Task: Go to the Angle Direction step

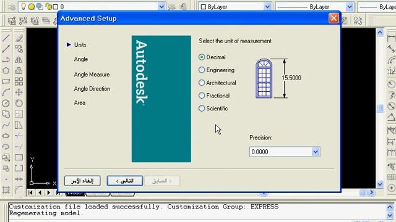Action: [x=92, y=89]
